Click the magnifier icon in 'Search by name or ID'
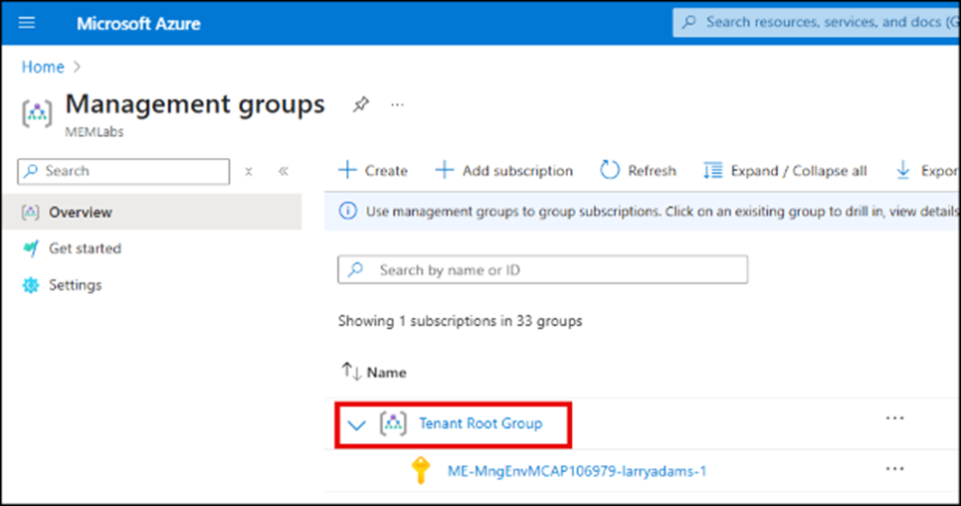 point(355,269)
